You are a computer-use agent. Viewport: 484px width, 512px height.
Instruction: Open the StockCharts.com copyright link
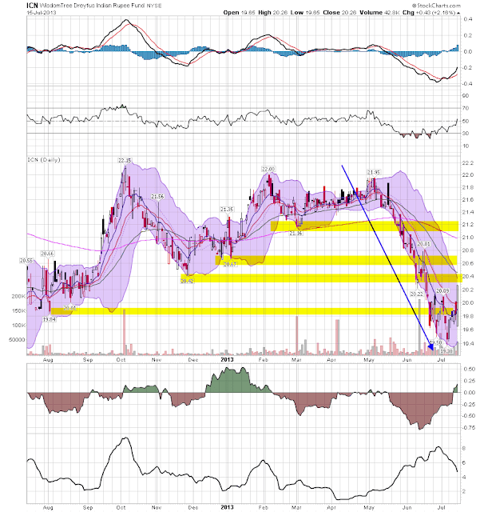point(436,6)
